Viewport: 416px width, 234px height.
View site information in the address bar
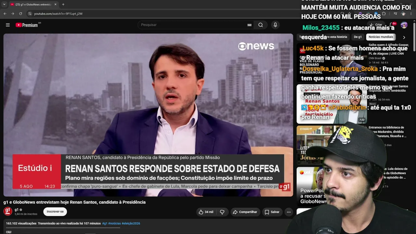(30, 14)
